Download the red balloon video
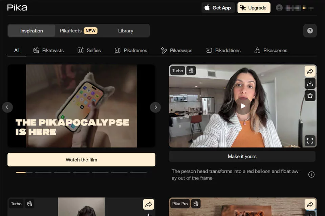The width and height of the screenshot is (325, 216). tap(310, 83)
